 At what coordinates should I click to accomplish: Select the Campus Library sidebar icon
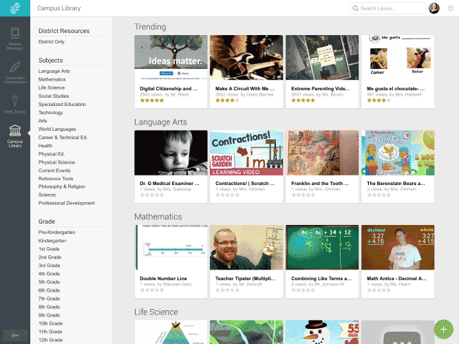tap(15, 136)
